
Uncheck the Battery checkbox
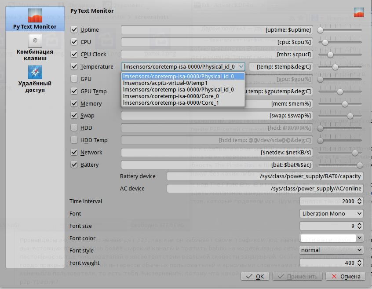click(74, 165)
